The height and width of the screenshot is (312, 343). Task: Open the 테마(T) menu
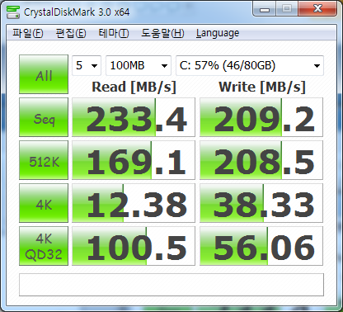(114, 33)
